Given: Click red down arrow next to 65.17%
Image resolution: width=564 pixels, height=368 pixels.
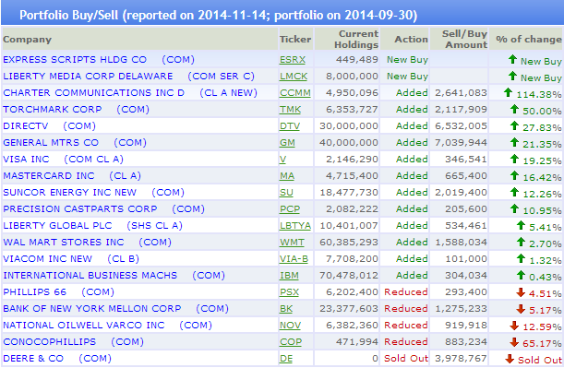Looking at the screenshot, I should pyautogui.click(x=514, y=342).
